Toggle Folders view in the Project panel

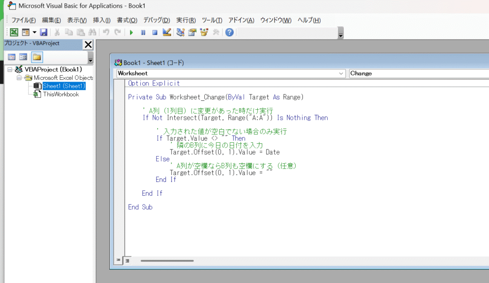pyautogui.click(x=37, y=57)
